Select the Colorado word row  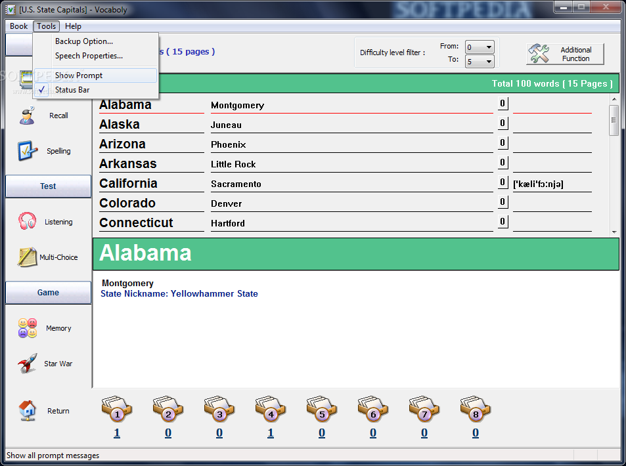coord(346,203)
